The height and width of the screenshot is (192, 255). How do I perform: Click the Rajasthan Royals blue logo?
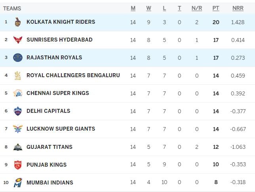coord(18,57)
